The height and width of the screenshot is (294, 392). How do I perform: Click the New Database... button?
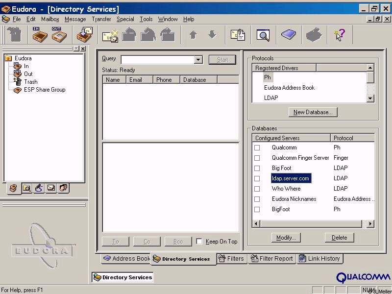point(313,112)
